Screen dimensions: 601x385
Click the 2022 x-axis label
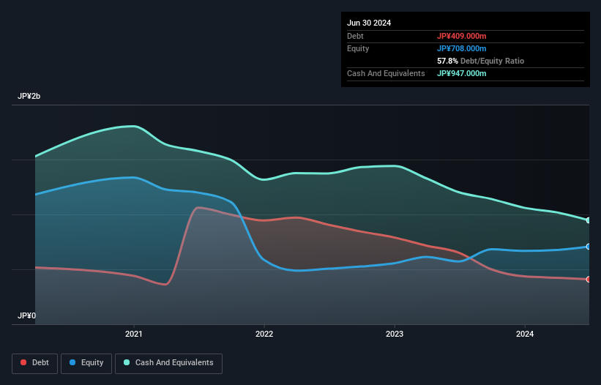click(x=264, y=334)
